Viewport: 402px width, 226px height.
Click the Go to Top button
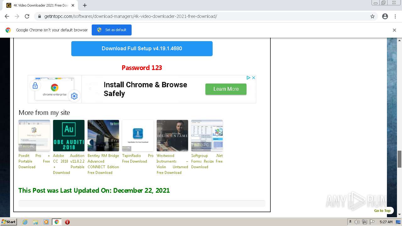[382, 211]
